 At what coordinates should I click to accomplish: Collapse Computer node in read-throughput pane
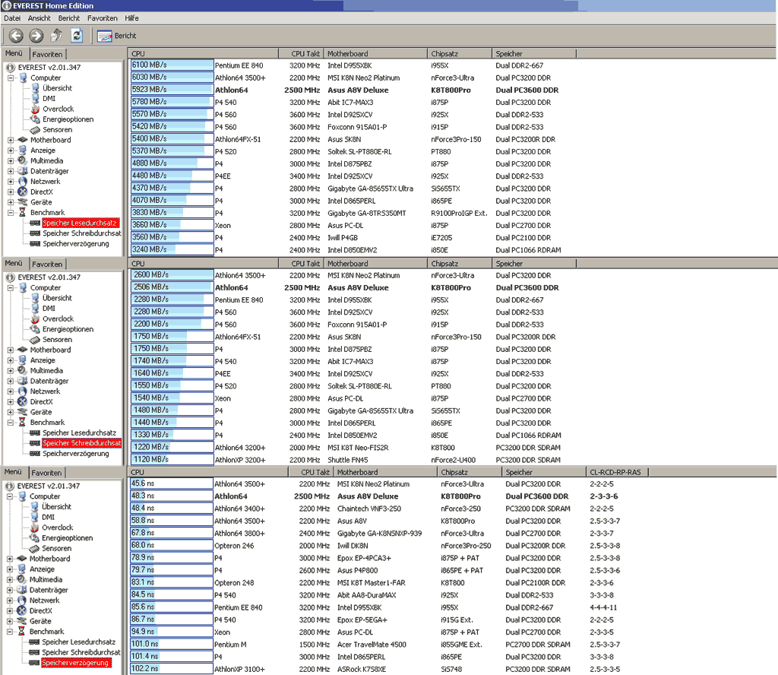pyautogui.click(x=11, y=78)
